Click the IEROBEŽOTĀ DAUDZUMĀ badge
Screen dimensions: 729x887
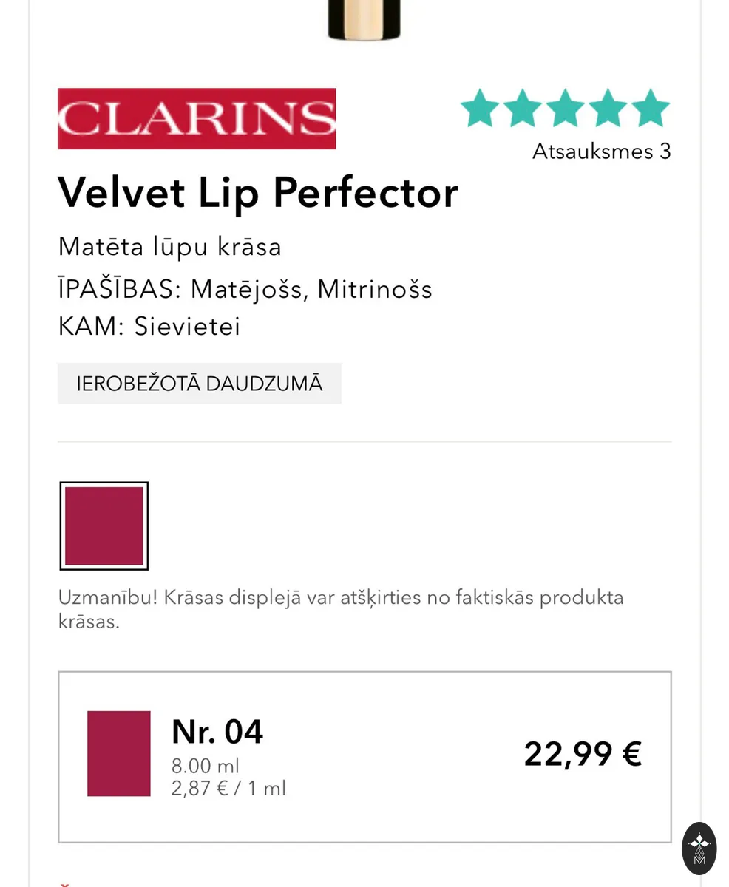pyautogui.click(x=200, y=384)
